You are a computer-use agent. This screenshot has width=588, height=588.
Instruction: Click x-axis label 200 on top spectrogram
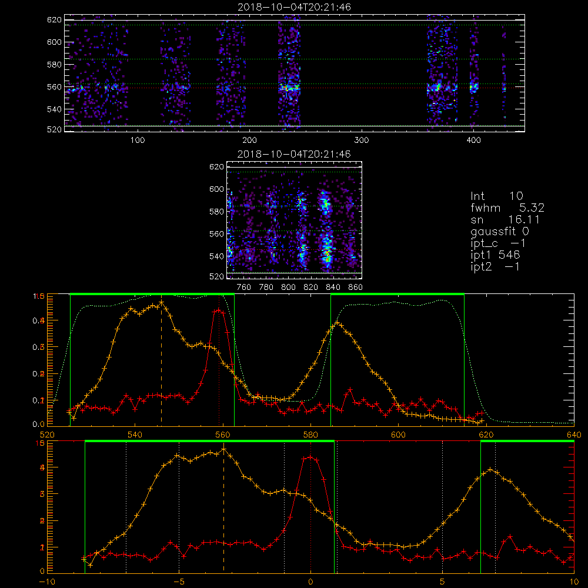[250, 141]
